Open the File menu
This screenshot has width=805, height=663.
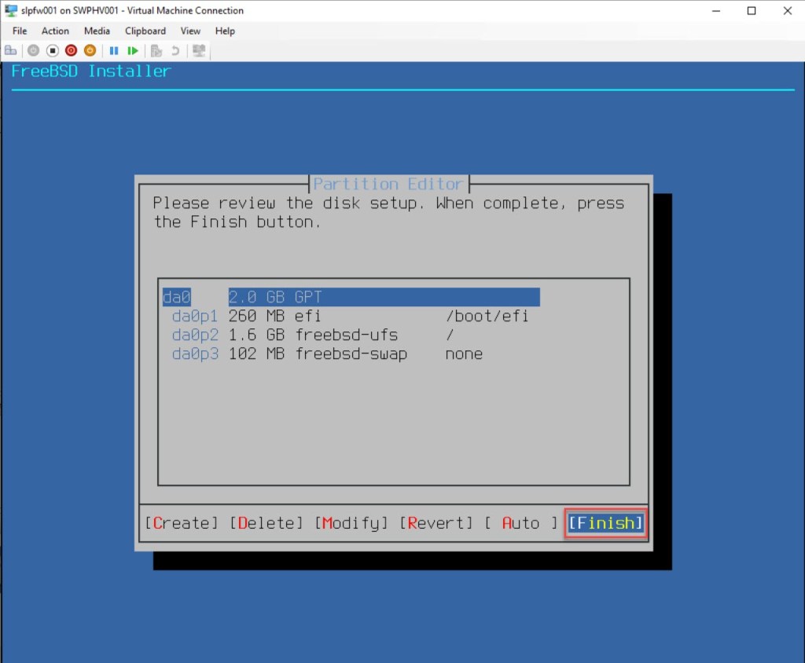[x=20, y=31]
